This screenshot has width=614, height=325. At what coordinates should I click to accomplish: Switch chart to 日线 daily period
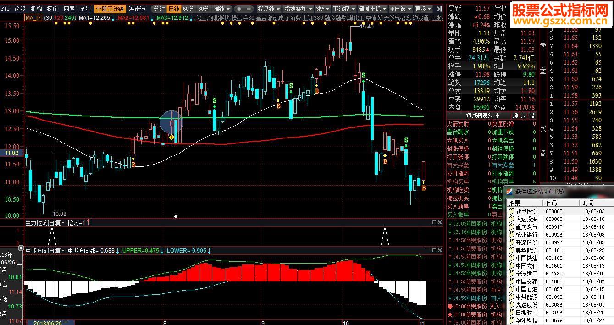(174, 9)
